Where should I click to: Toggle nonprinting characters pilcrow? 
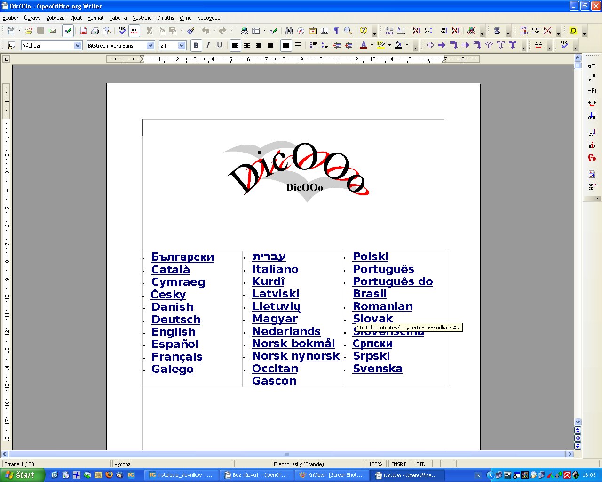(x=336, y=31)
